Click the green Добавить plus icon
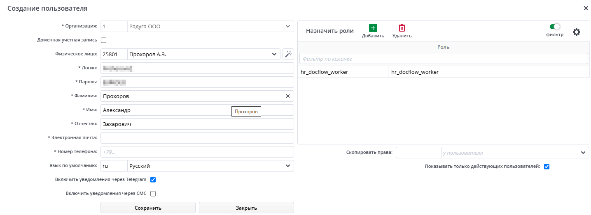The image size is (591, 215). 373,28
